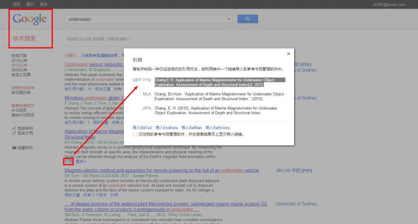
Task: Sort by 按相关性排序
Action: tap(23, 88)
